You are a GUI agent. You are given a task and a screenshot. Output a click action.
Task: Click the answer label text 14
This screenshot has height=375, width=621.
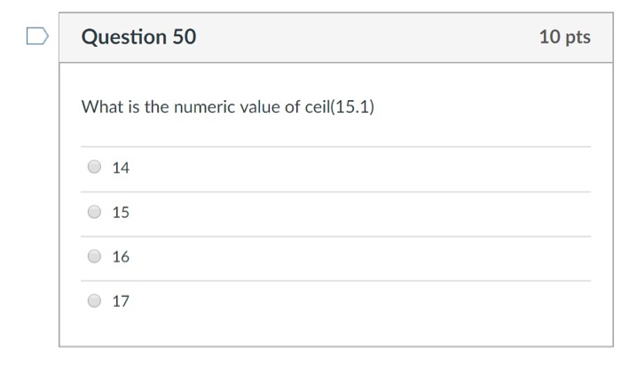(121, 168)
